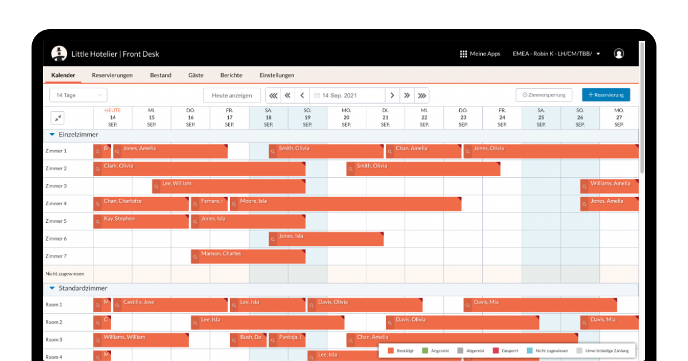The height and width of the screenshot is (361, 688).
Task: Advance one day with single right arrow
Action: [x=392, y=96]
